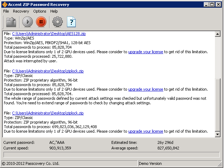Stop the attack with the red stop icon
This screenshot has width=224, height=168.
(41, 22)
